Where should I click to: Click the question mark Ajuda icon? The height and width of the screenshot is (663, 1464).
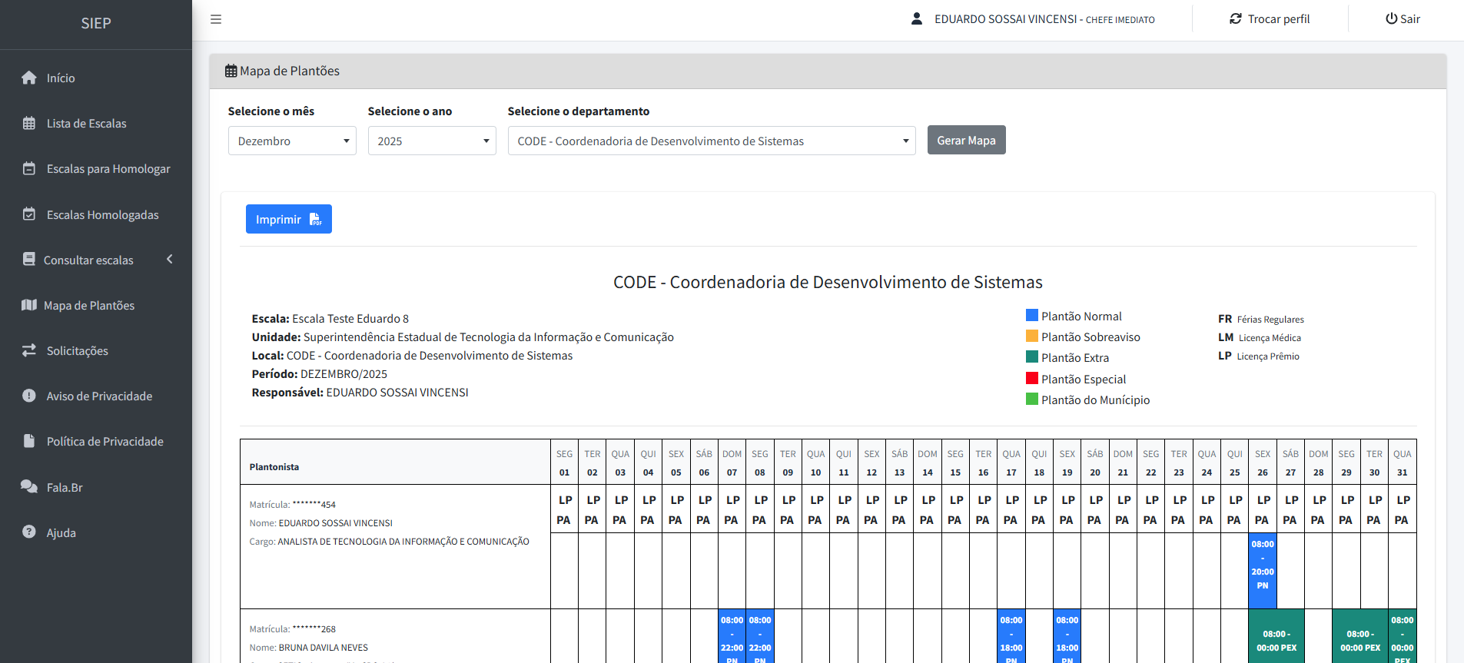click(29, 532)
